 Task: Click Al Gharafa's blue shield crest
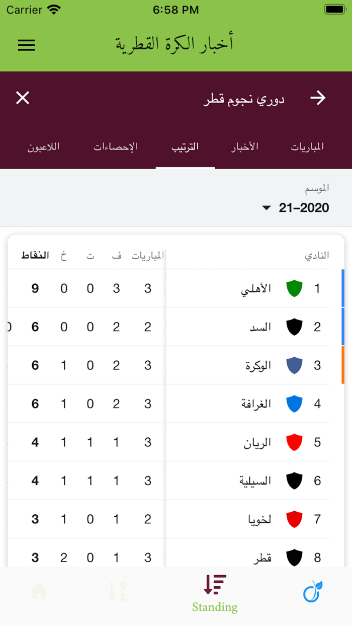click(x=294, y=403)
